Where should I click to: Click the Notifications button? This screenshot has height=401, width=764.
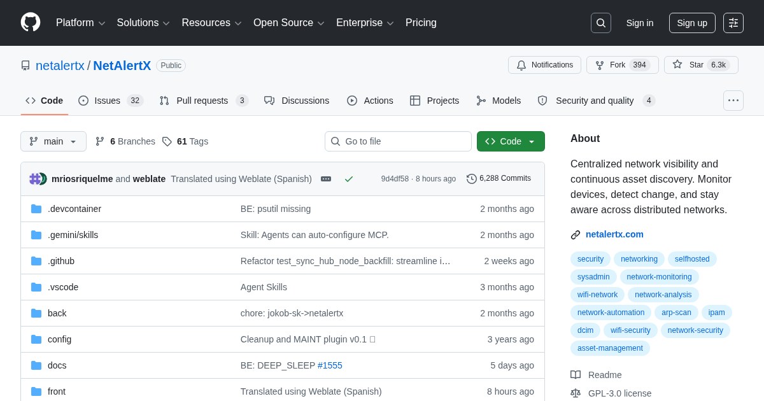click(544, 65)
